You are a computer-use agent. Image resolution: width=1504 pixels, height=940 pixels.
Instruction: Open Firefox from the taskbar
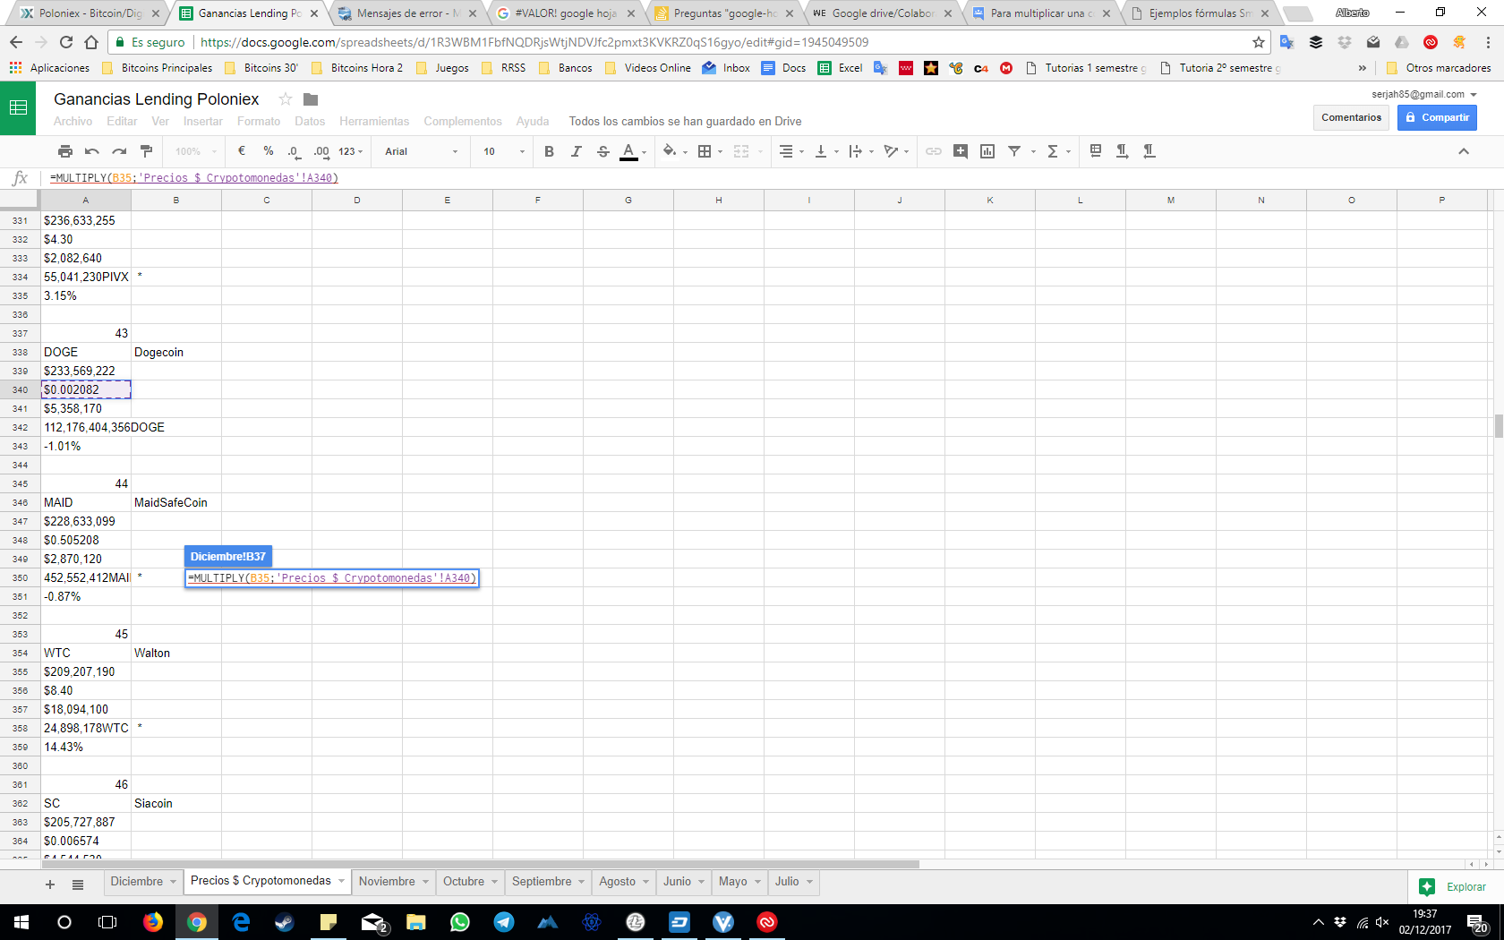(153, 922)
